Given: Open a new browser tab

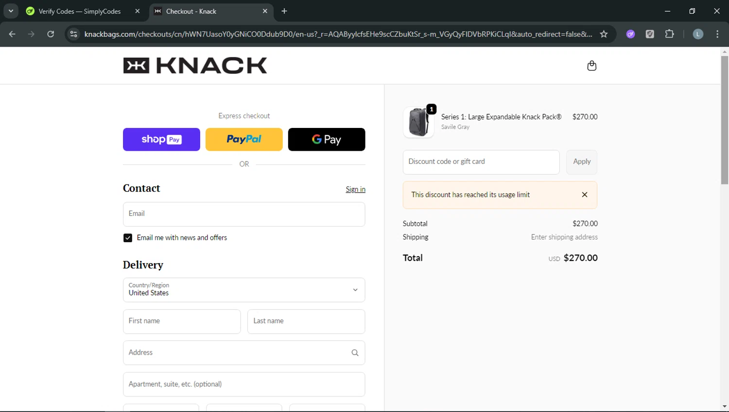Looking at the screenshot, I should coord(284,11).
